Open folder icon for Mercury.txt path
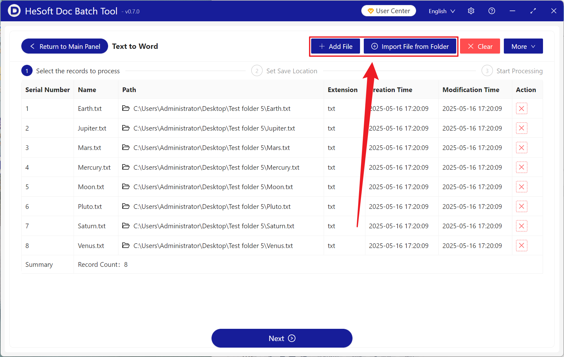Viewport: 564px width, 357px height. 126,167
